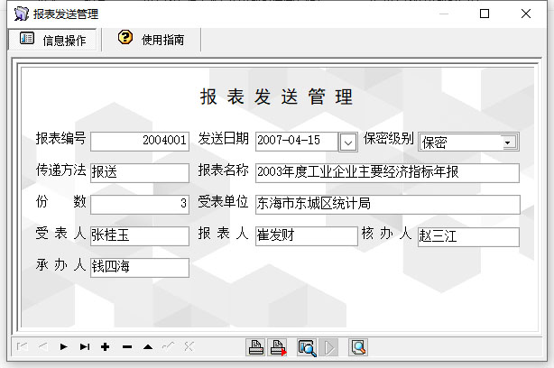Click the 传递方法 field 报送
This screenshot has height=368, width=554.
pyautogui.click(x=140, y=172)
